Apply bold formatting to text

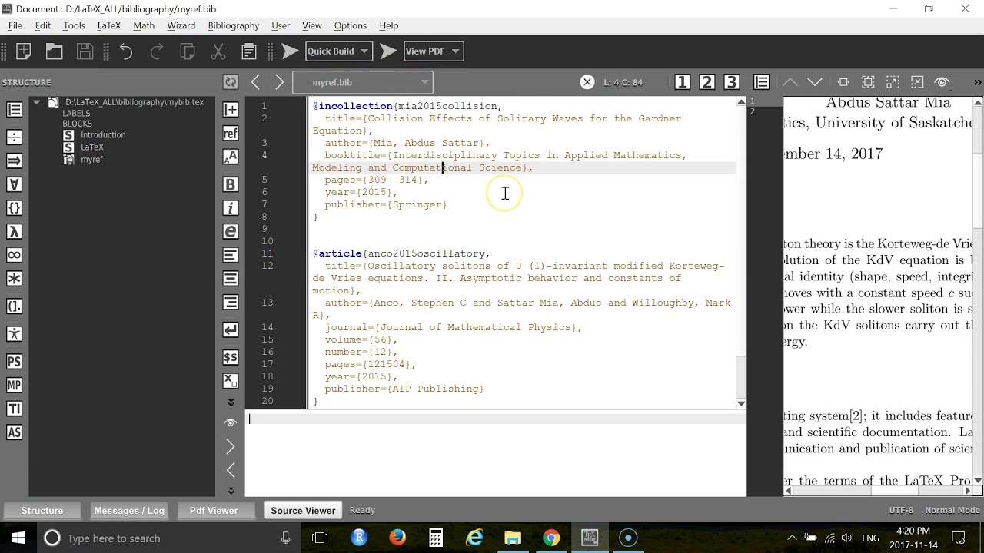click(230, 184)
